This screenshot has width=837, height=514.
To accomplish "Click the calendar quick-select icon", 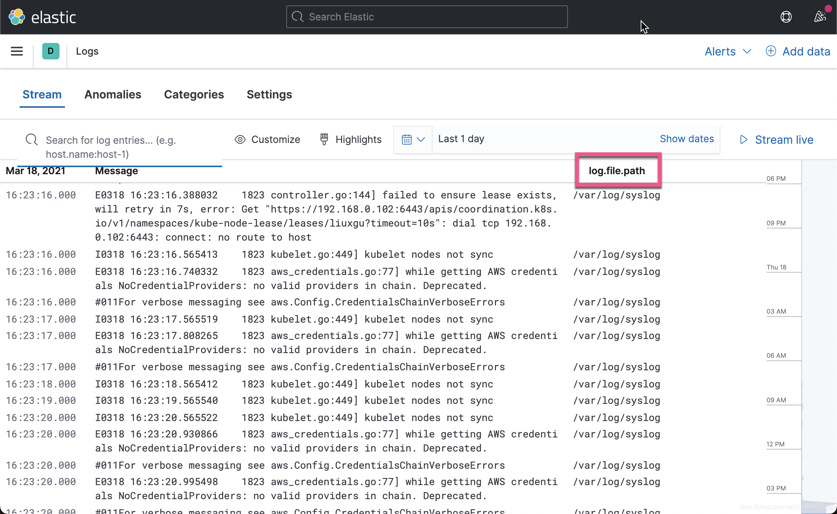I will [407, 139].
